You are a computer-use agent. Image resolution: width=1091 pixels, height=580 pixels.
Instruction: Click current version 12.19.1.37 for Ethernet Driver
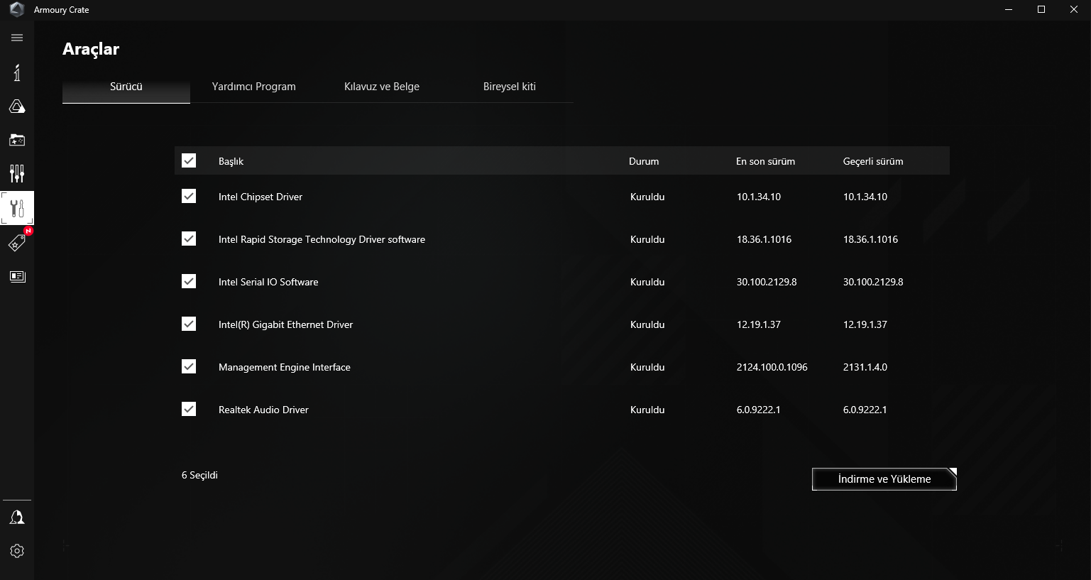coord(865,324)
